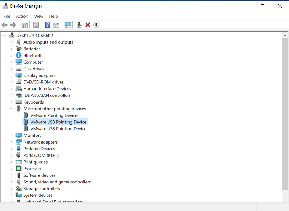Open the File menu
This screenshot has height=211, width=289.
7,16
